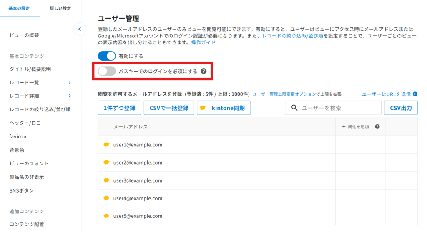Select the user4@example.com row
The height and width of the screenshot is (232, 427).
click(x=258, y=198)
